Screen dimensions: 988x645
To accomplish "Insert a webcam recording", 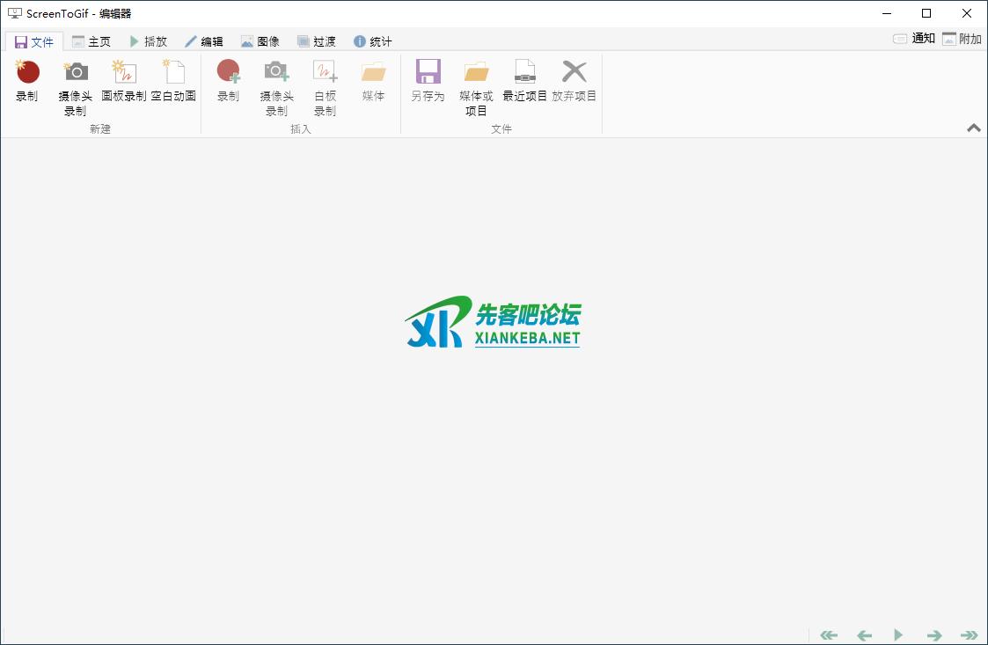I will point(276,73).
